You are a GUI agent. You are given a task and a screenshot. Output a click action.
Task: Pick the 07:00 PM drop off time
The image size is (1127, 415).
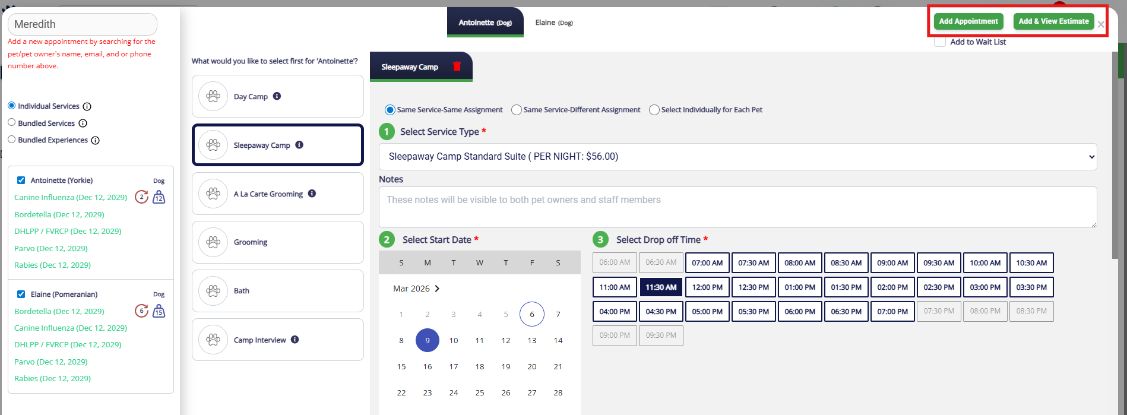pos(892,311)
